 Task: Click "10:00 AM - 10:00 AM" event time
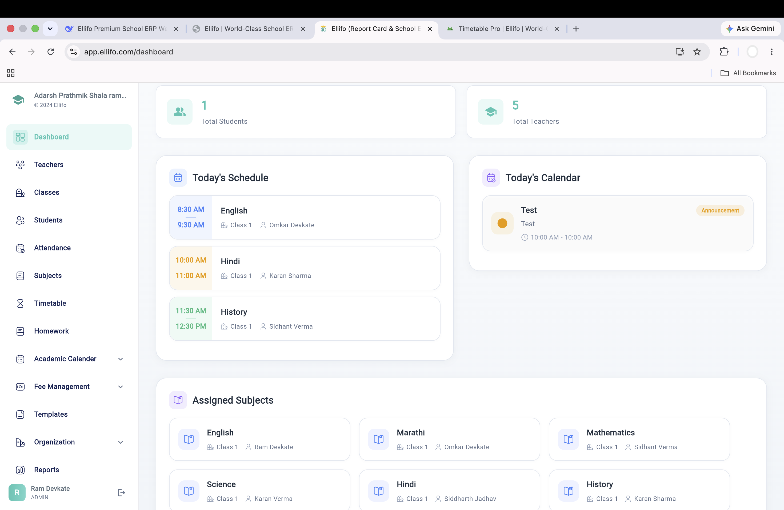point(561,237)
